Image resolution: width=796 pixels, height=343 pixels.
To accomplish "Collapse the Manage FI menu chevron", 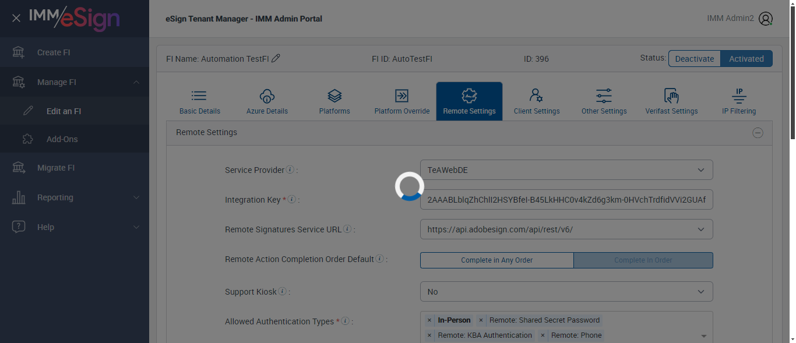I will coord(136,82).
